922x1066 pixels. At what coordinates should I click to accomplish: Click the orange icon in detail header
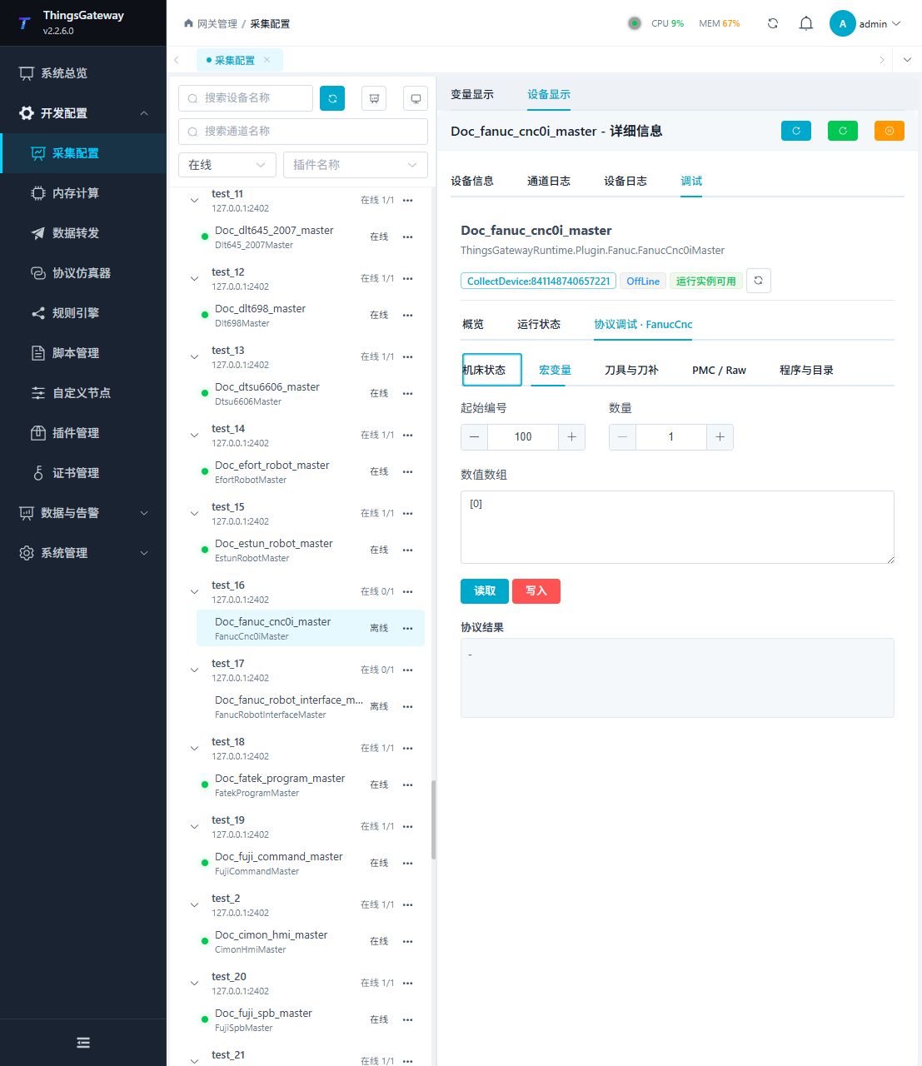tap(890, 131)
